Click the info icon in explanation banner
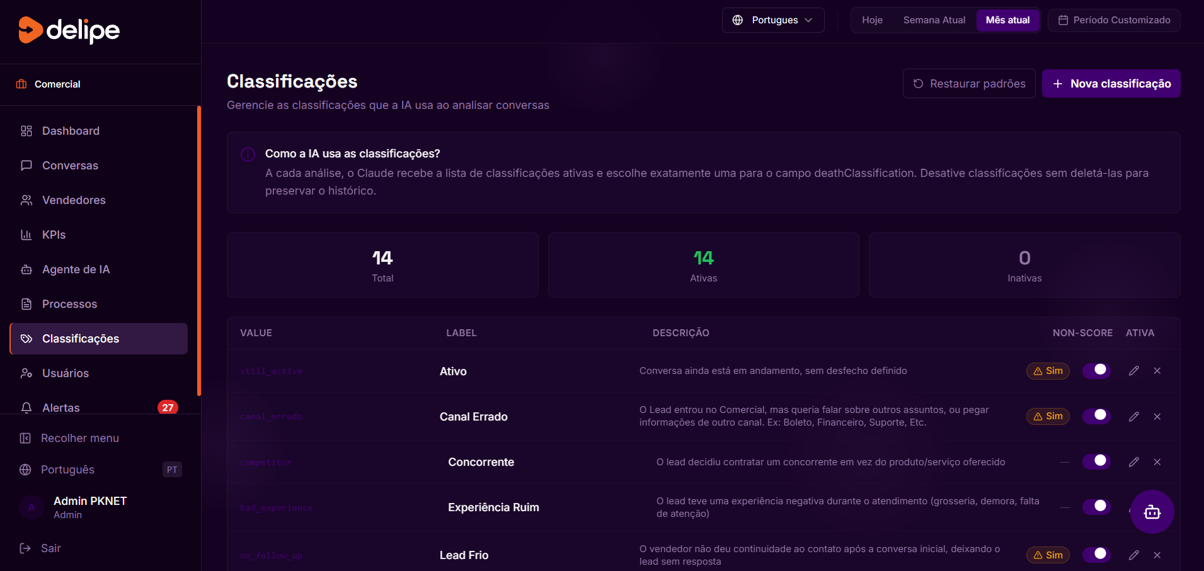This screenshot has width=1204, height=571. (248, 154)
